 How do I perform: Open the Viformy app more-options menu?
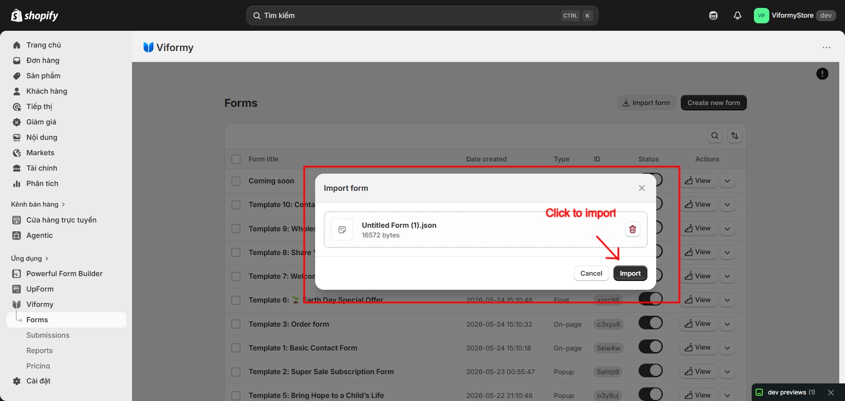(827, 47)
